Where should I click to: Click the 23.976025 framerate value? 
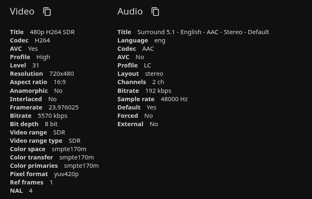tap(63, 107)
